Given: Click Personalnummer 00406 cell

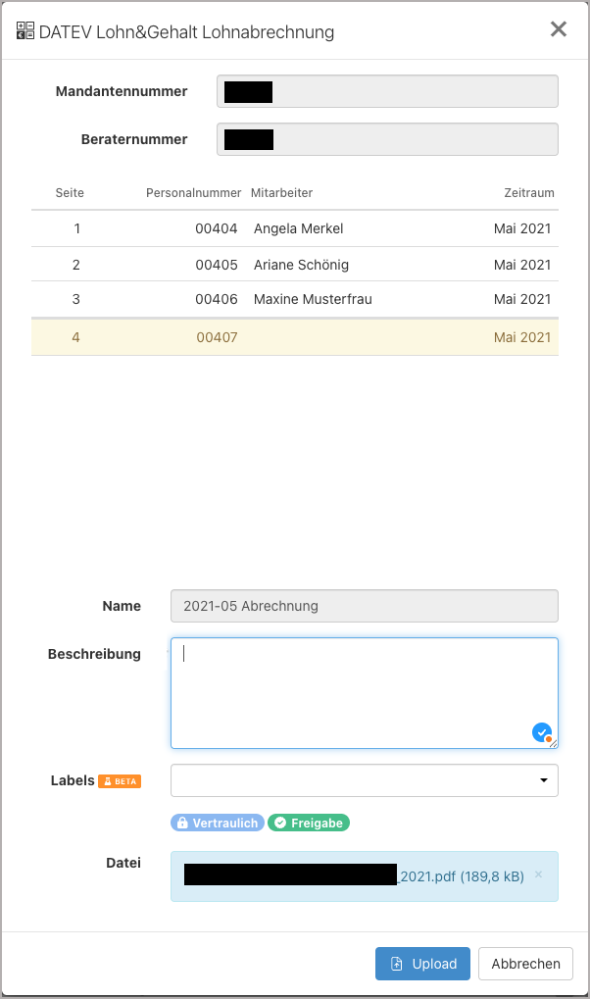Looking at the screenshot, I should point(217,299).
